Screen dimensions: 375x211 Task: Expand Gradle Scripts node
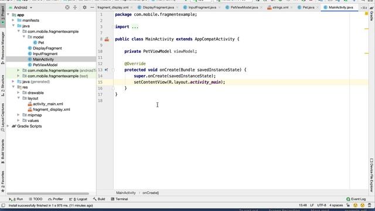8,126
